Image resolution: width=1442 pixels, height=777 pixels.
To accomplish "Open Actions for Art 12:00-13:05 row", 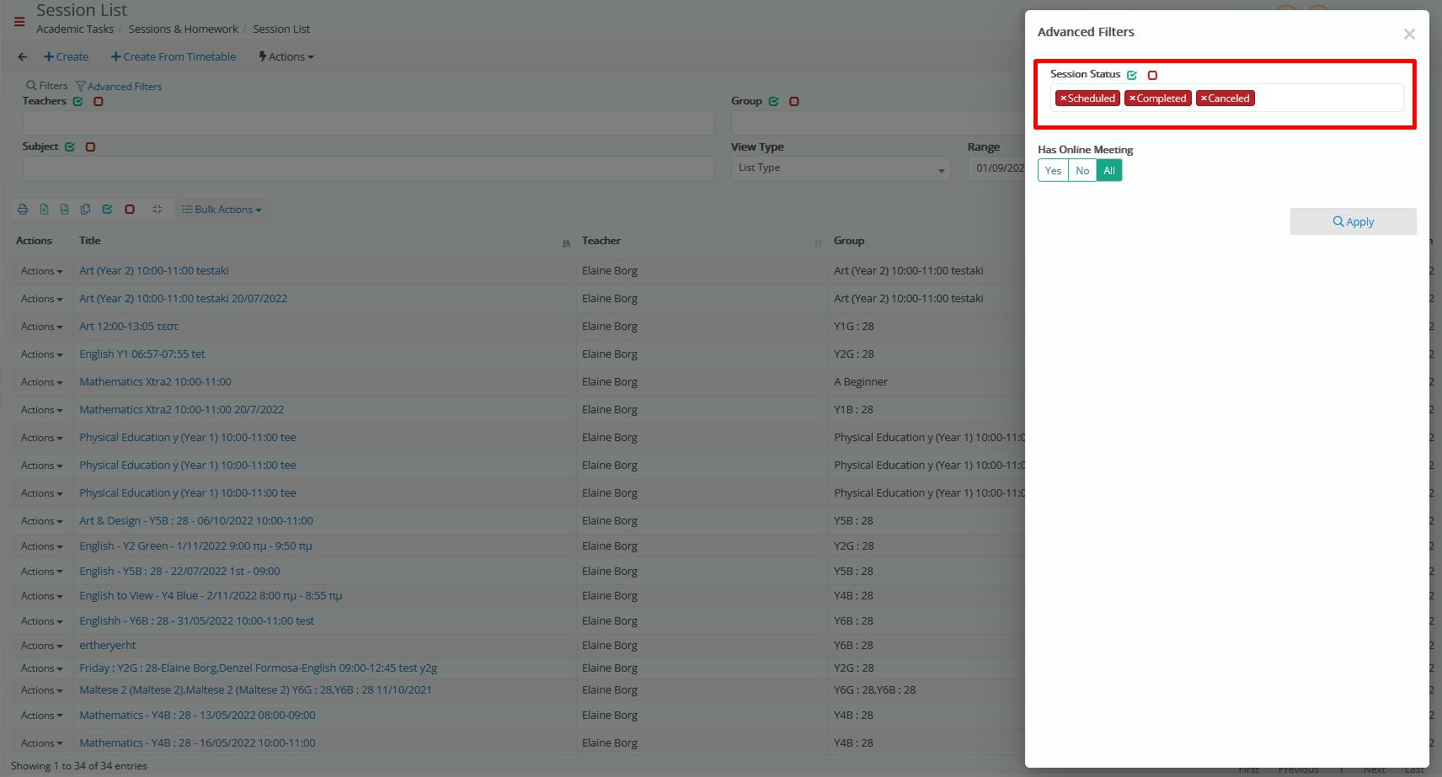I will click(x=41, y=327).
